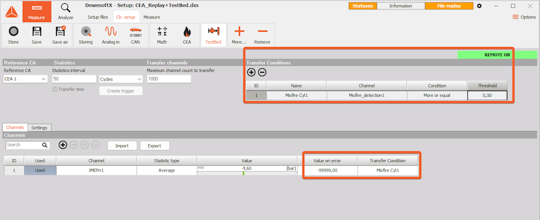Click the Statuses button
This screenshot has width=540, height=220.
(362, 6)
